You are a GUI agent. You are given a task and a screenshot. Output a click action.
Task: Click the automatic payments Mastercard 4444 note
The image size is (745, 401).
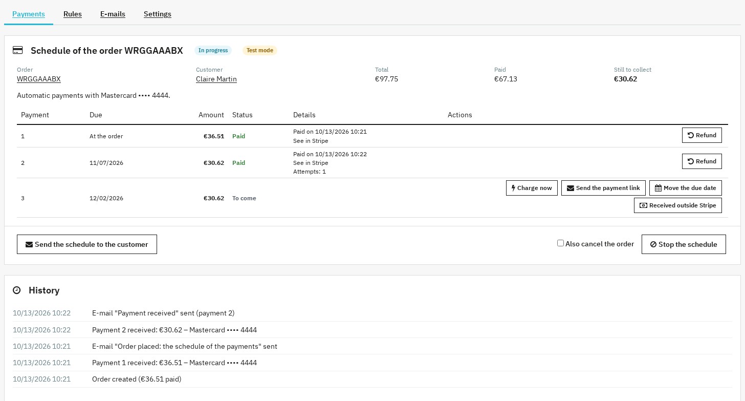[x=94, y=95]
